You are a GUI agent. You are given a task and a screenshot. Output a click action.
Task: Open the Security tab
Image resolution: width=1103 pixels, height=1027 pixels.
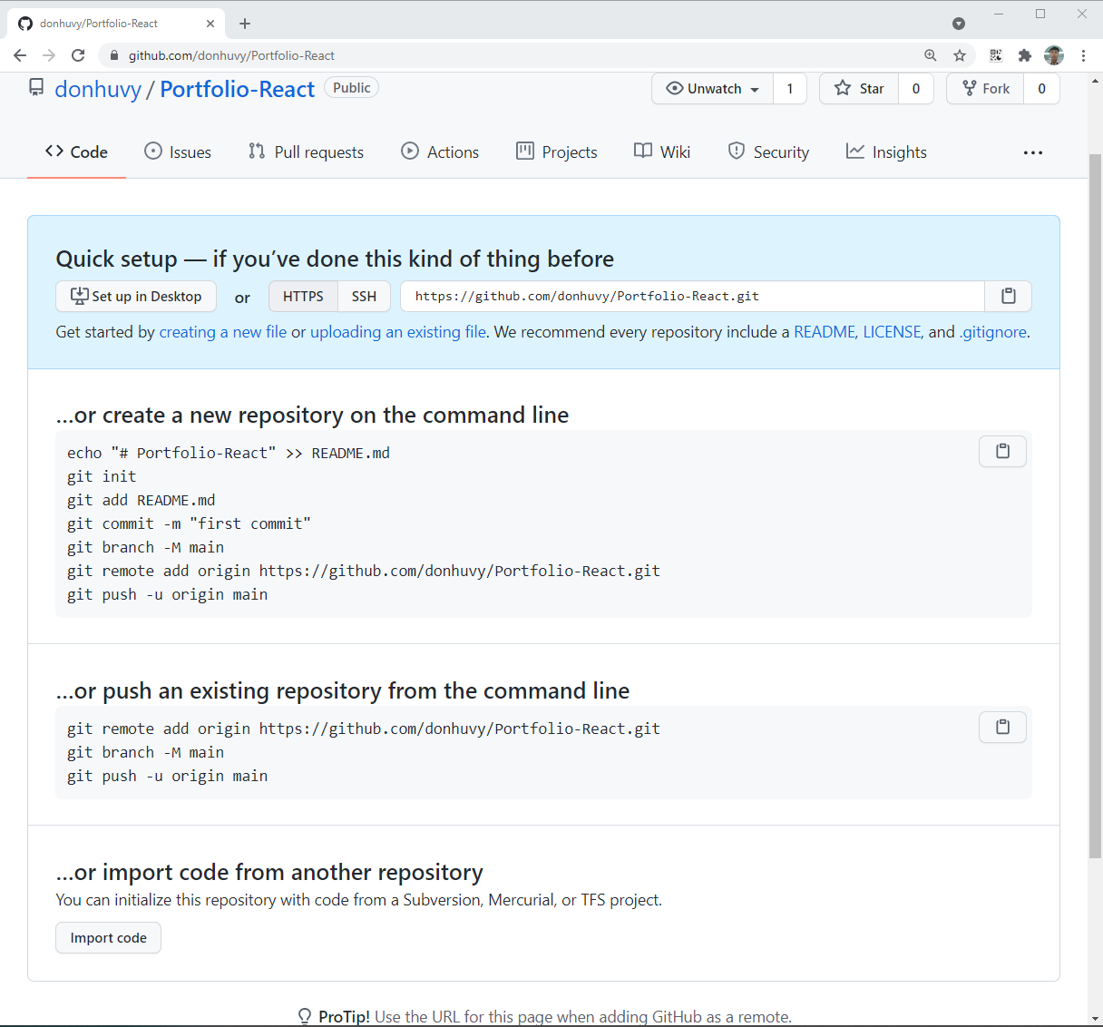pyautogui.click(x=768, y=152)
